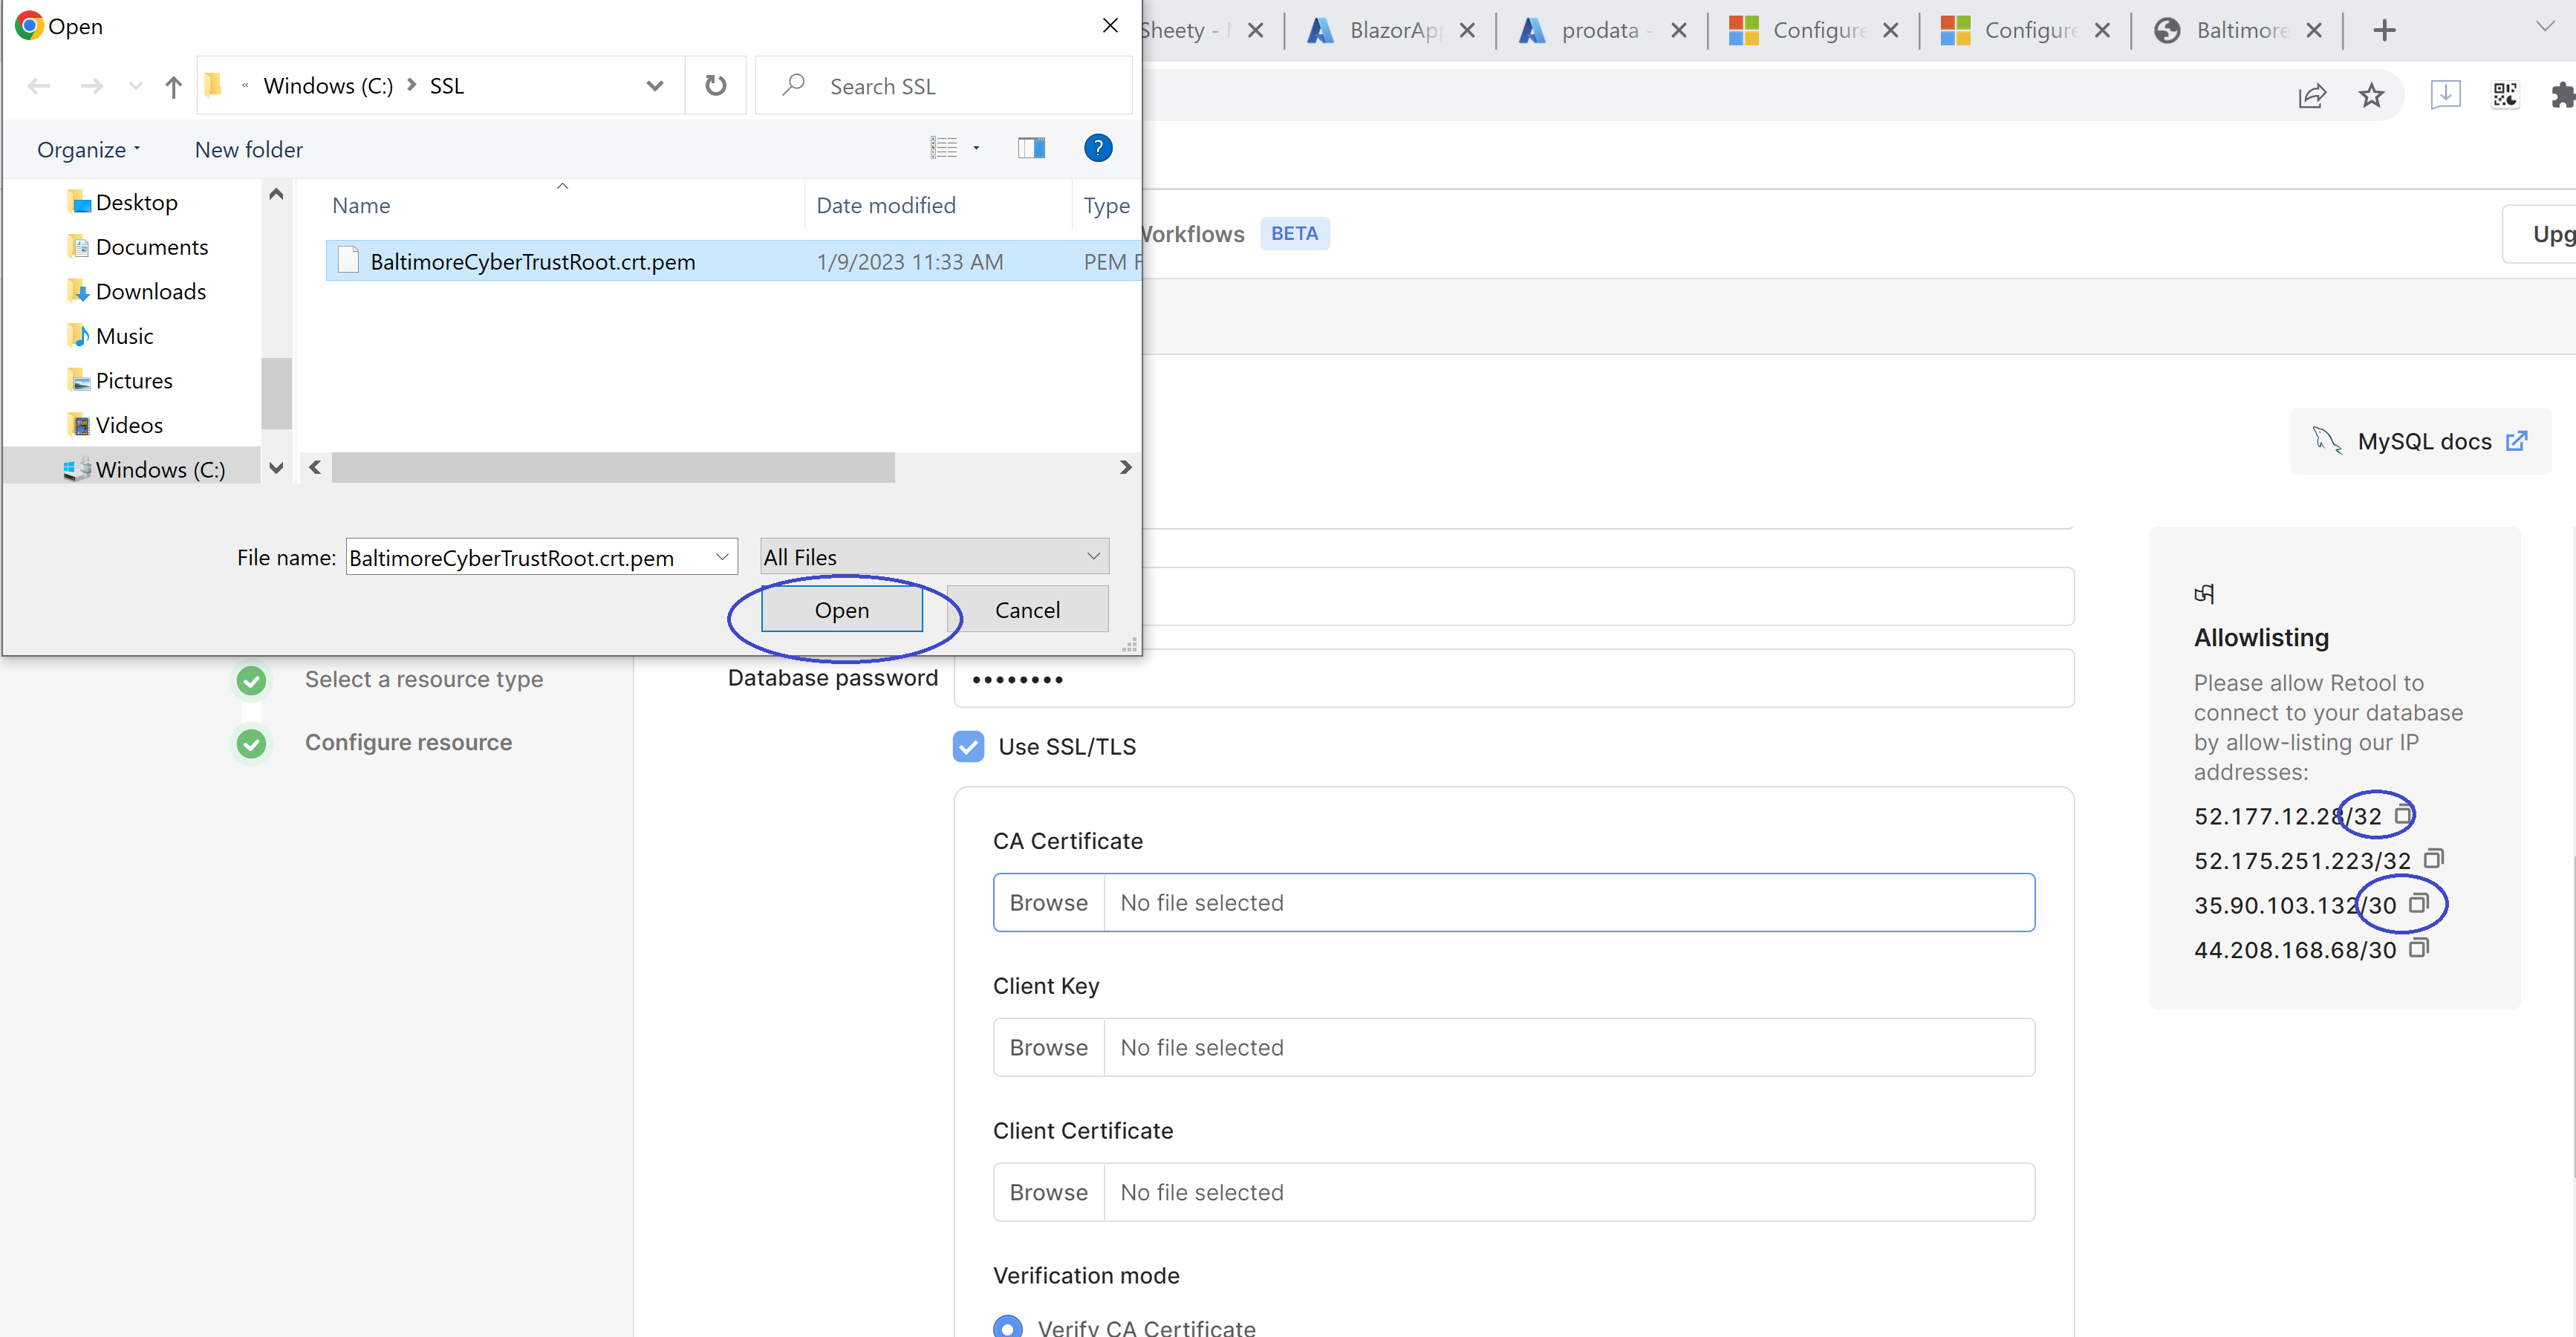Share the current page from browser toolbar
Viewport: 2576px width, 1337px height.
coord(2312,95)
